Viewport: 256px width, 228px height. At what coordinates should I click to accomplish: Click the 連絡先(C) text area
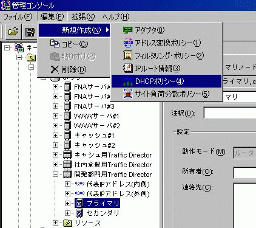244,206
